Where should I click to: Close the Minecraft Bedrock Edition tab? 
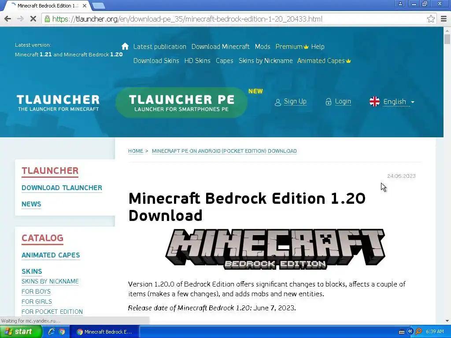pyautogui.click(x=85, y=5)
